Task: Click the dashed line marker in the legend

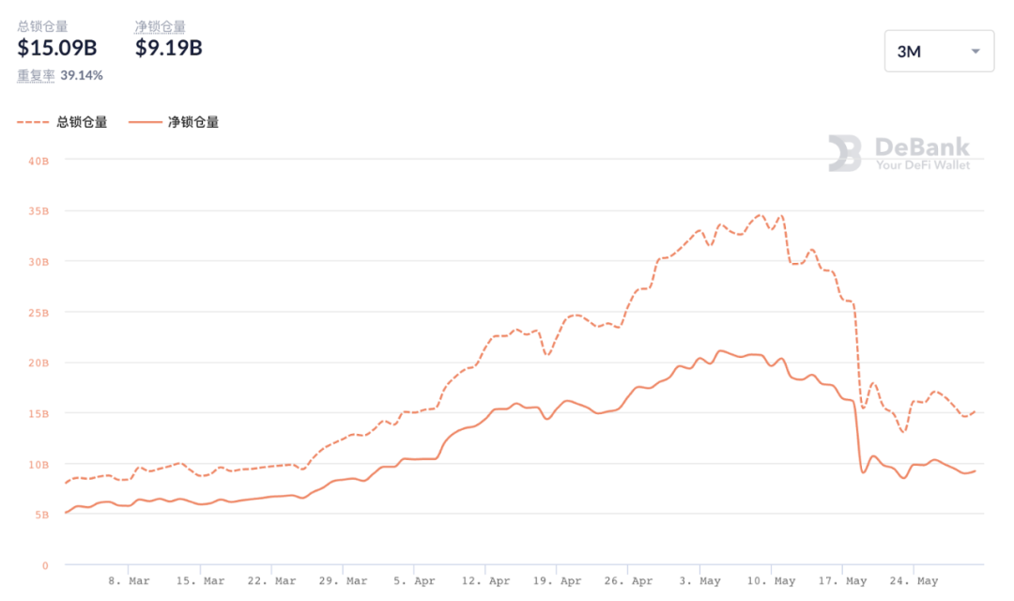Action: pyautogui.click(x=33, y=122)
